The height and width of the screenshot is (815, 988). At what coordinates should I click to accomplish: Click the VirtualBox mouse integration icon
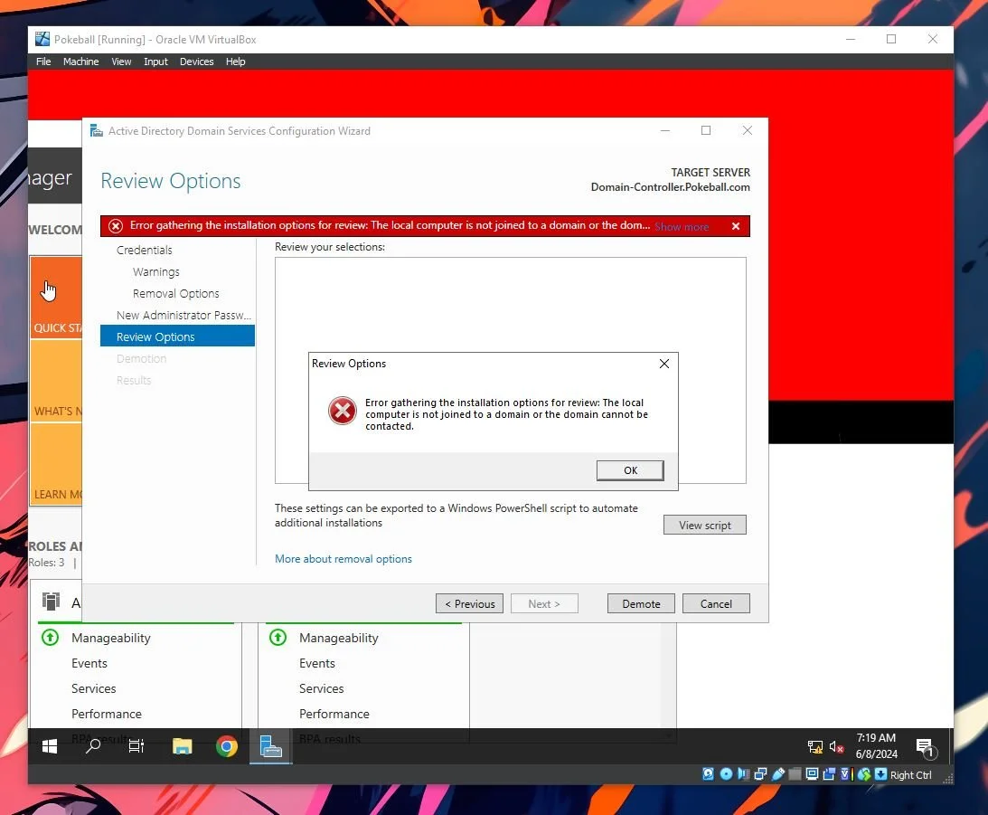pyautogui.click(x=864, y=774)
